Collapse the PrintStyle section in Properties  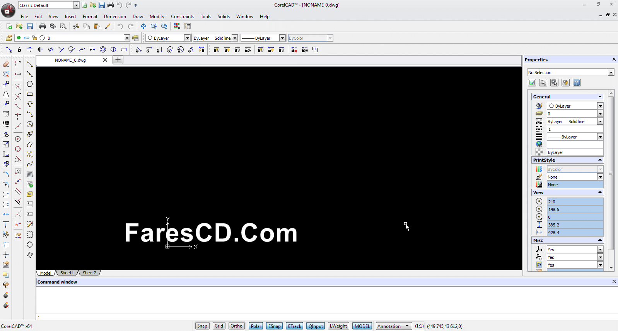click(600, 160)
